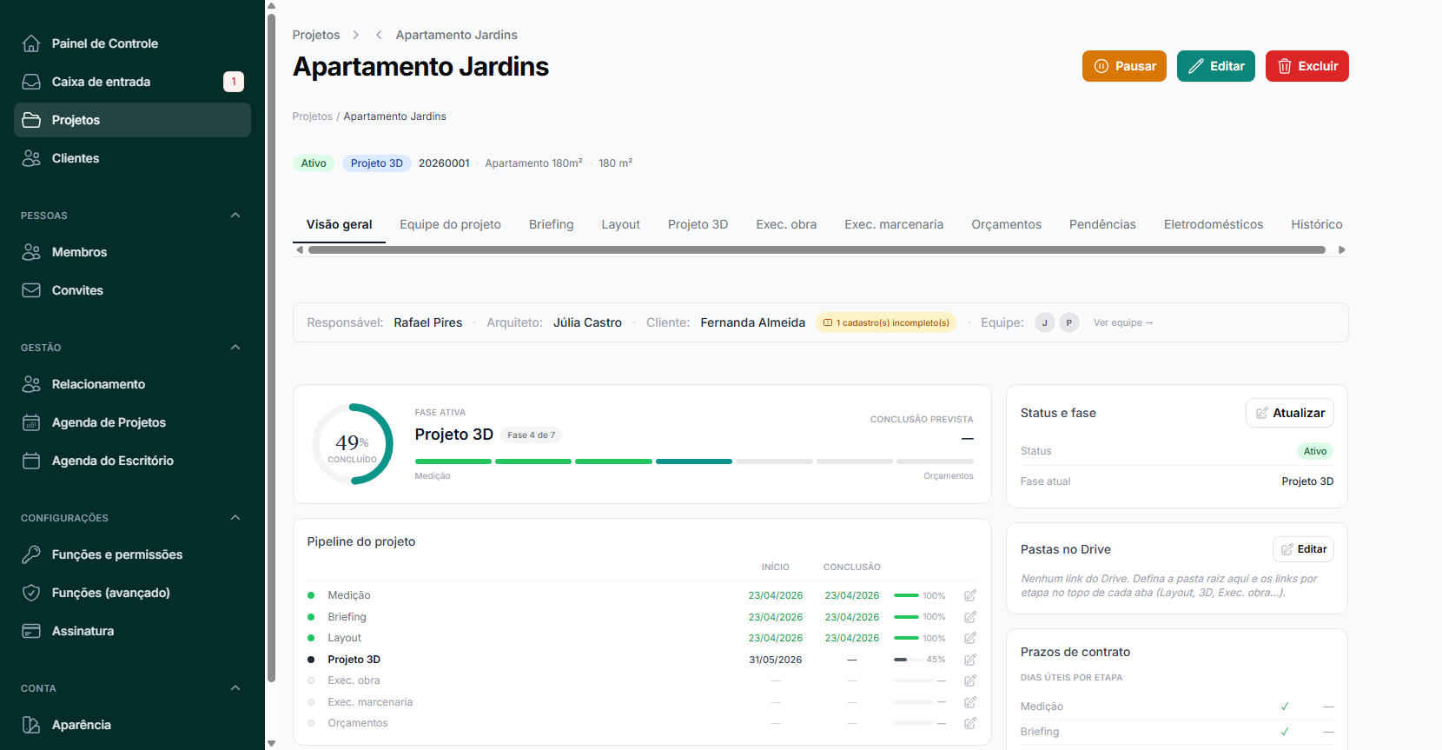
Task: Click edit icon on Medição pipeline row
Action: click(x=970, y=595)
